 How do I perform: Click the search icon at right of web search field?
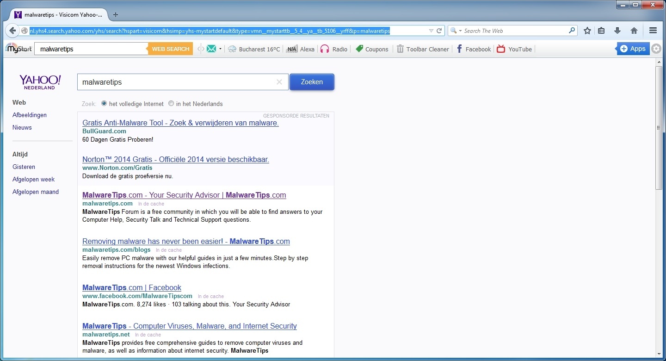coord(572,31)
